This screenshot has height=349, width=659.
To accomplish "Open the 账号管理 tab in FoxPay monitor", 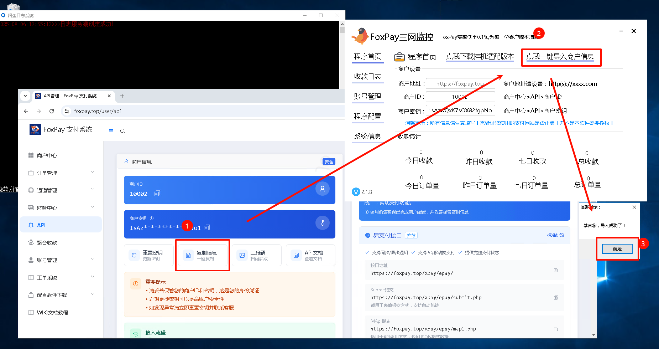I will 367,96.
